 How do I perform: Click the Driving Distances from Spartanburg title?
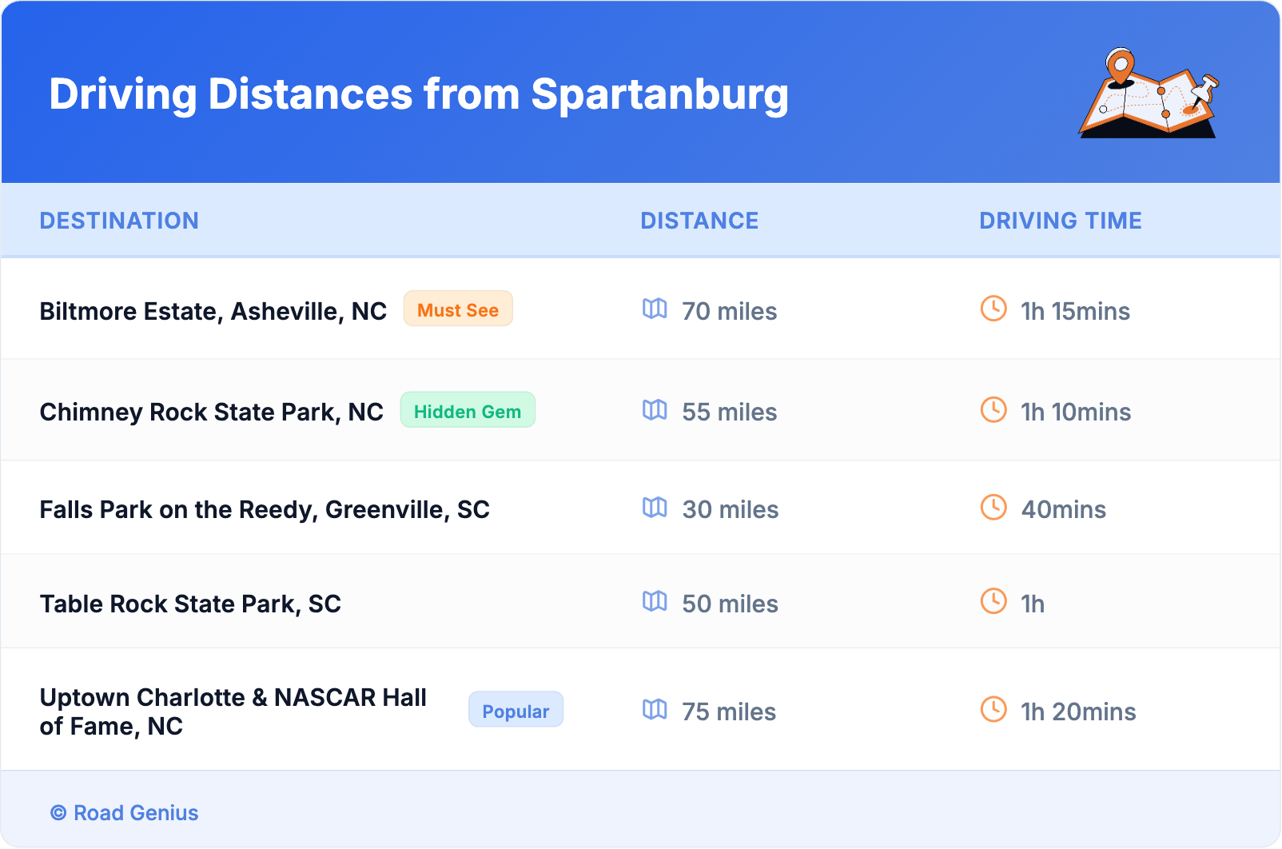419,94
